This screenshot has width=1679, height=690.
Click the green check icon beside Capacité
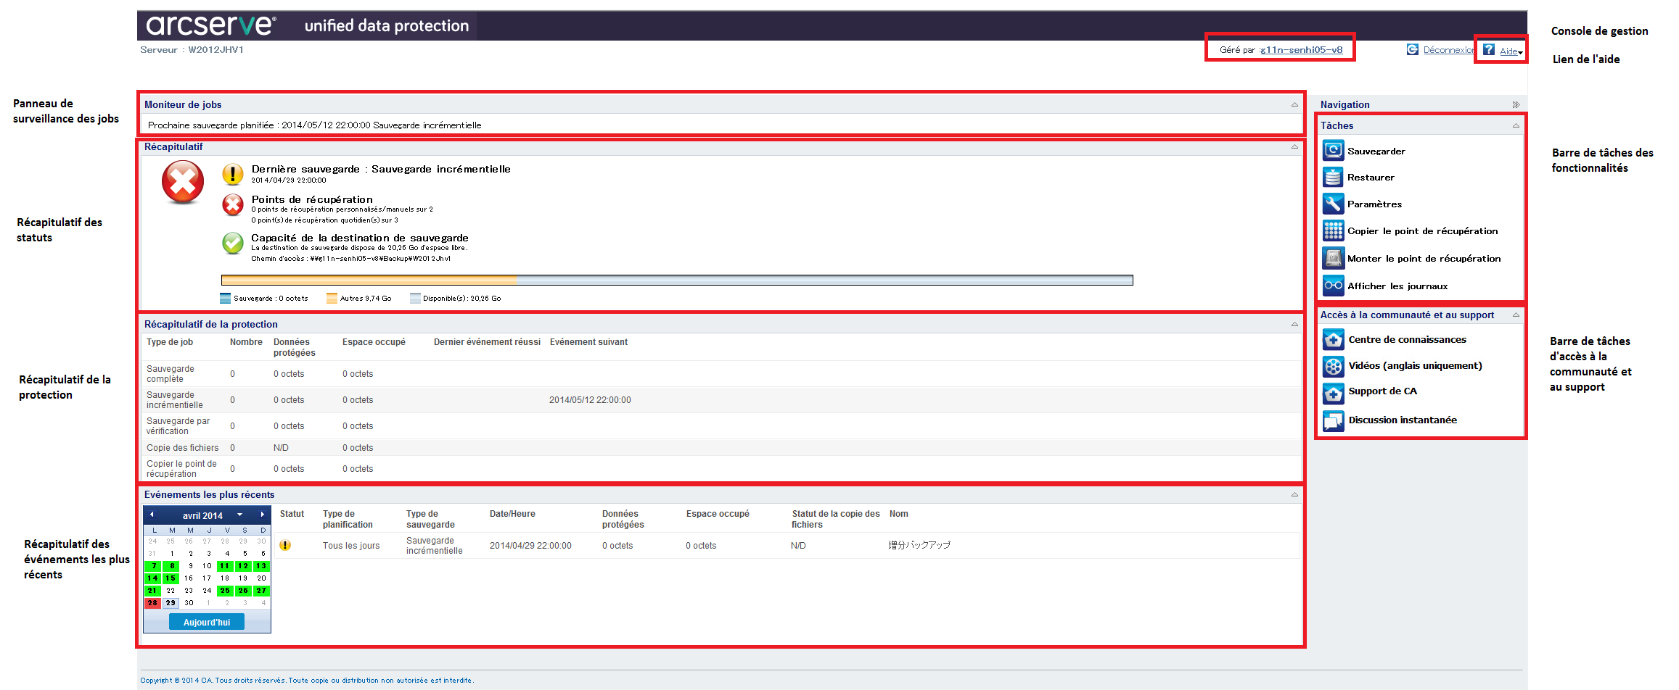232,243
